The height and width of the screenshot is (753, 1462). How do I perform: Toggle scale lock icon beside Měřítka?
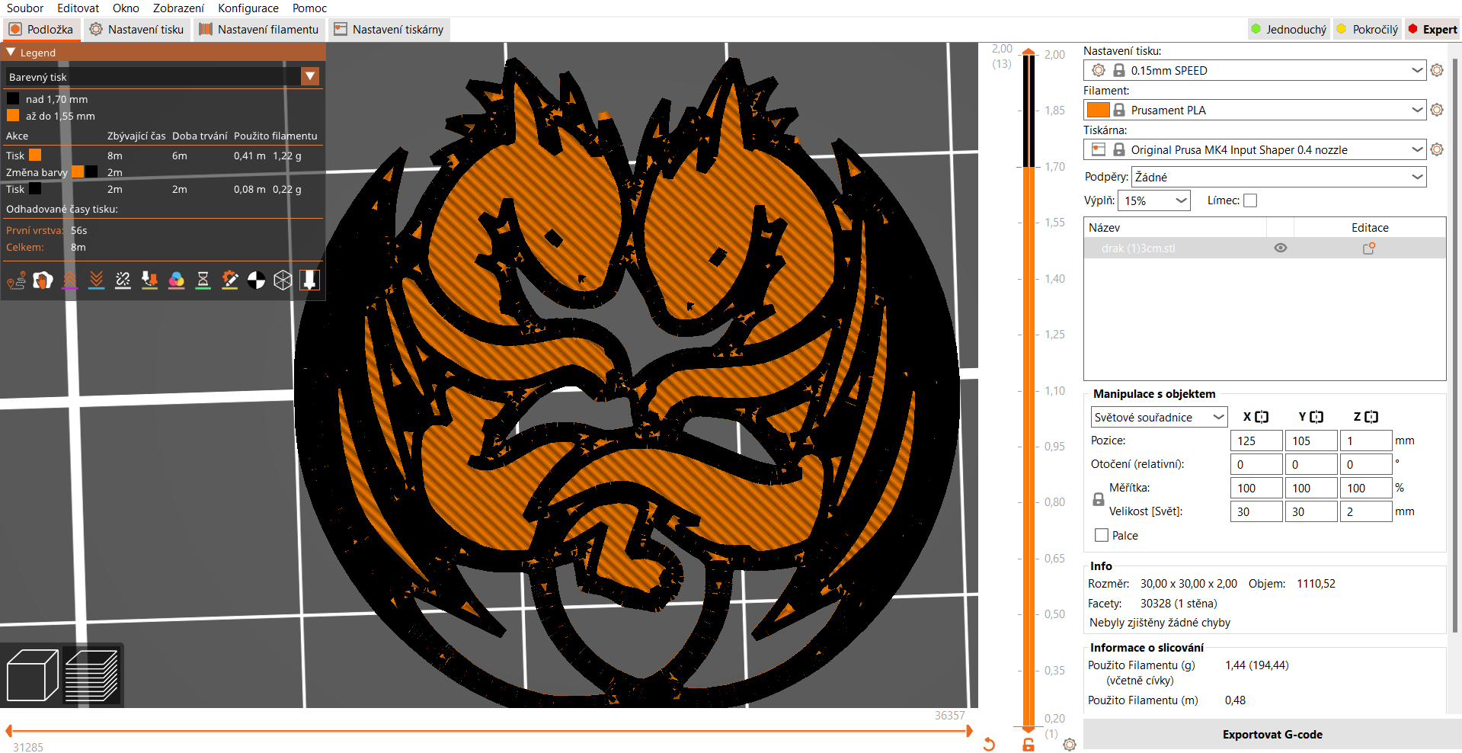tap(1099, 499)
